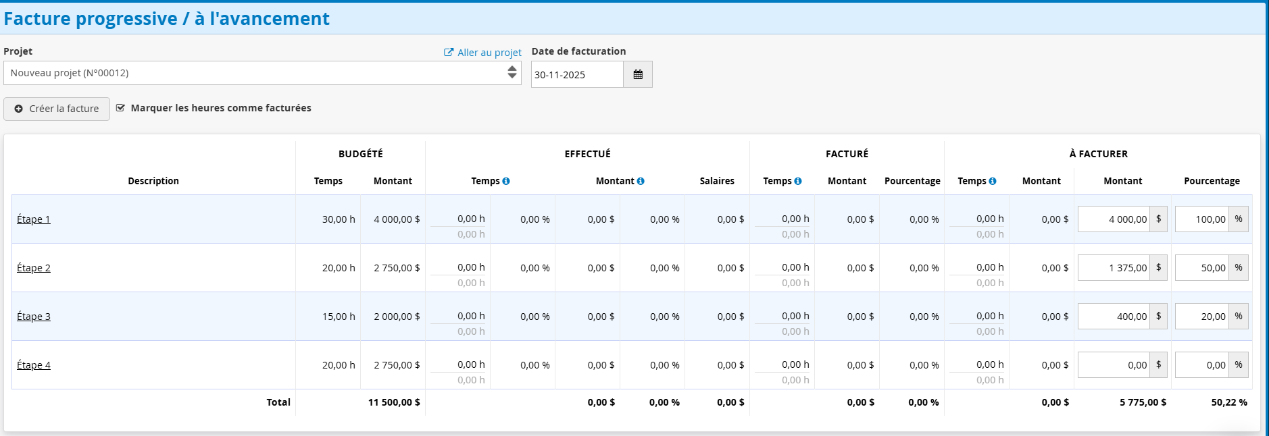Click the Étape 1 amount field showing 4 000,00
The height and width of the screenshot is (436, 1269).
point(1114,219)
